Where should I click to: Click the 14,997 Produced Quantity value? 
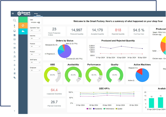click(77, 30)
